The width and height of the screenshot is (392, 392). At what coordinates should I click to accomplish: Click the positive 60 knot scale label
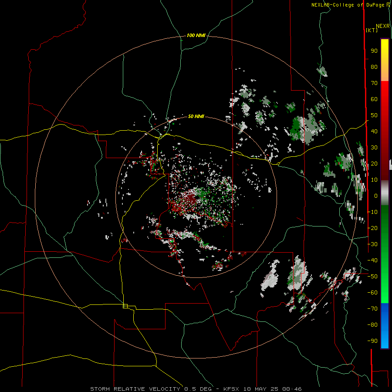(x=374, y=99)
